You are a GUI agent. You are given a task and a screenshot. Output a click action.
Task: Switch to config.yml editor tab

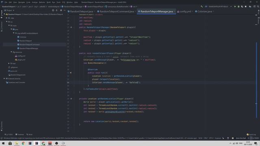(185, 12)
